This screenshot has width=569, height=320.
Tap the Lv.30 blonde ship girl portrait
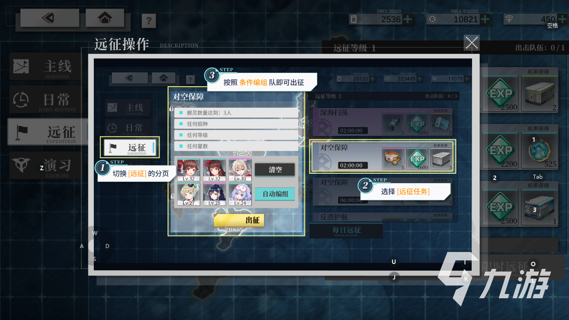click(240, 170)
